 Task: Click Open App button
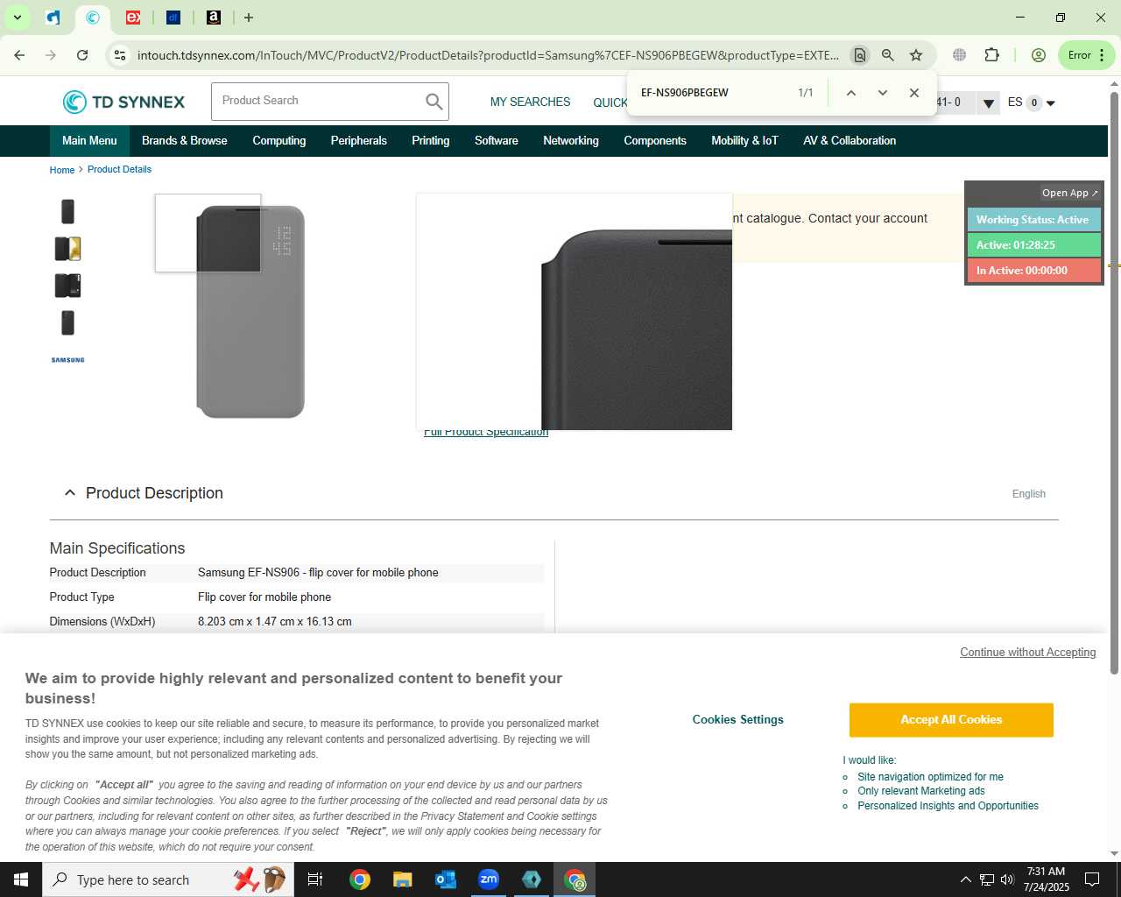click(x=1069, y=193)
